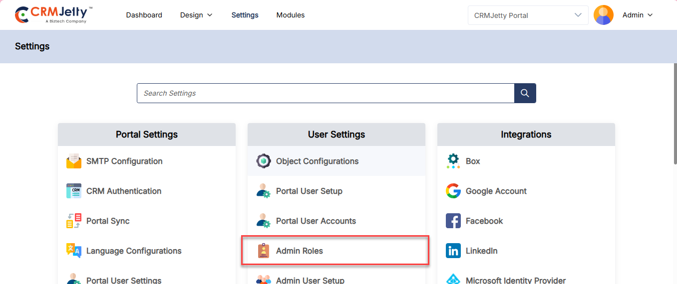The image size is (677, 284).
Task: Open the CRMJetty Portal selector dropdown
Action: pos(528,15)
